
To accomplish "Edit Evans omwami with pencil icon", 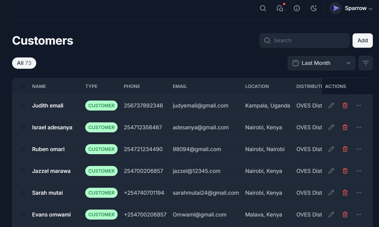I will click(x=331, y=214).
